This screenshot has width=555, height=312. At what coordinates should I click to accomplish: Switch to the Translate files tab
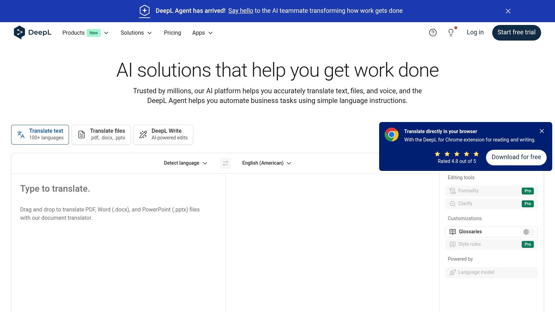tap(101, 135)
